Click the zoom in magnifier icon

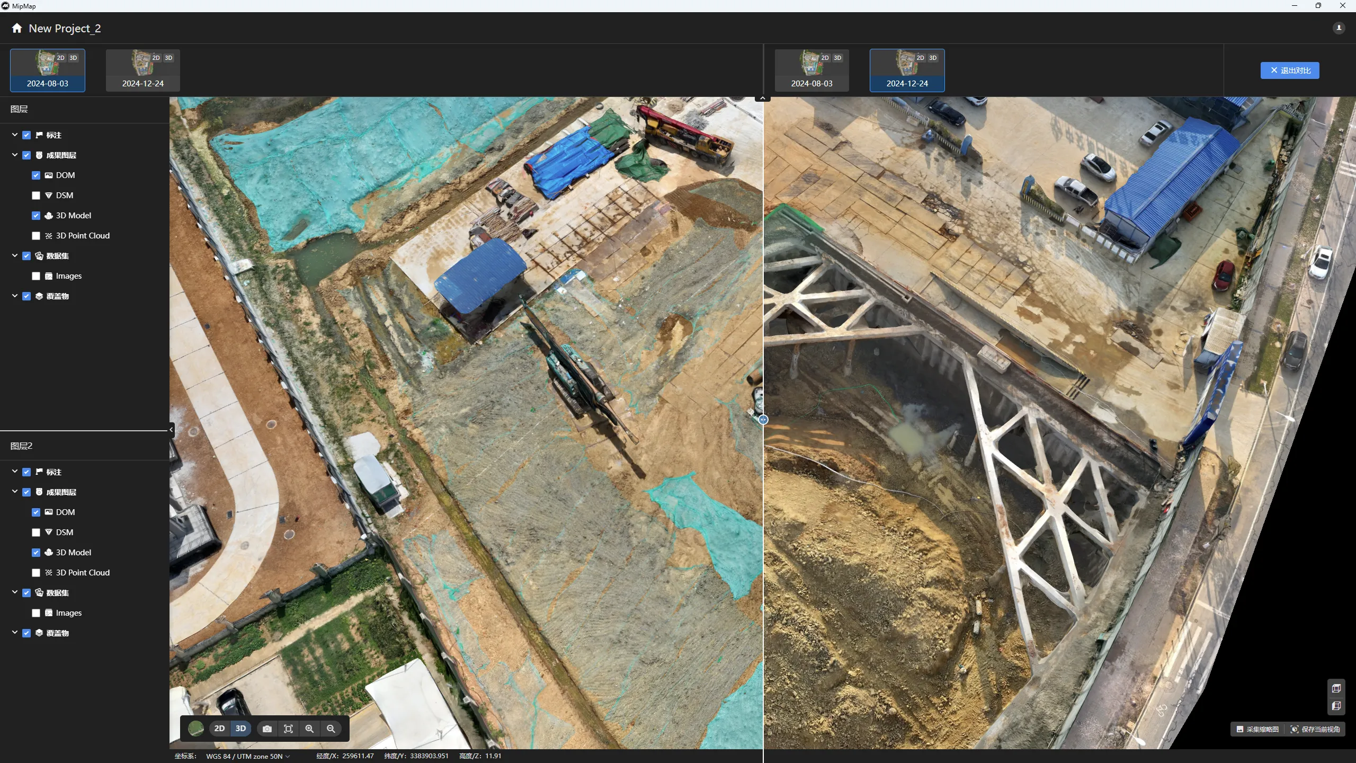click(x=309, y=729)
